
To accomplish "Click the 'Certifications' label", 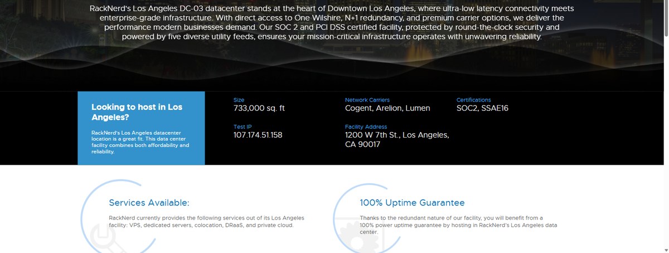I will tap(474, 100).
